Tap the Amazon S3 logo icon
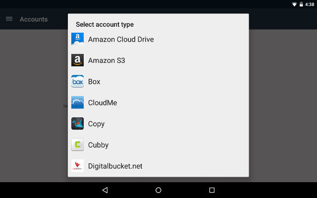 tap(77, 60)
